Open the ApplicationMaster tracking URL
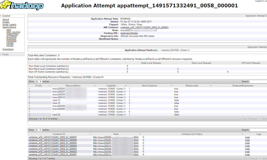Image resolution: width=267 pixels, height=160 pixels. [129, 33]
